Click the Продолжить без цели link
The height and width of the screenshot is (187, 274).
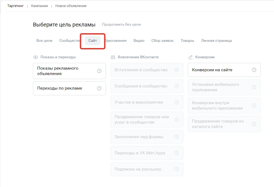coord(121,25)
